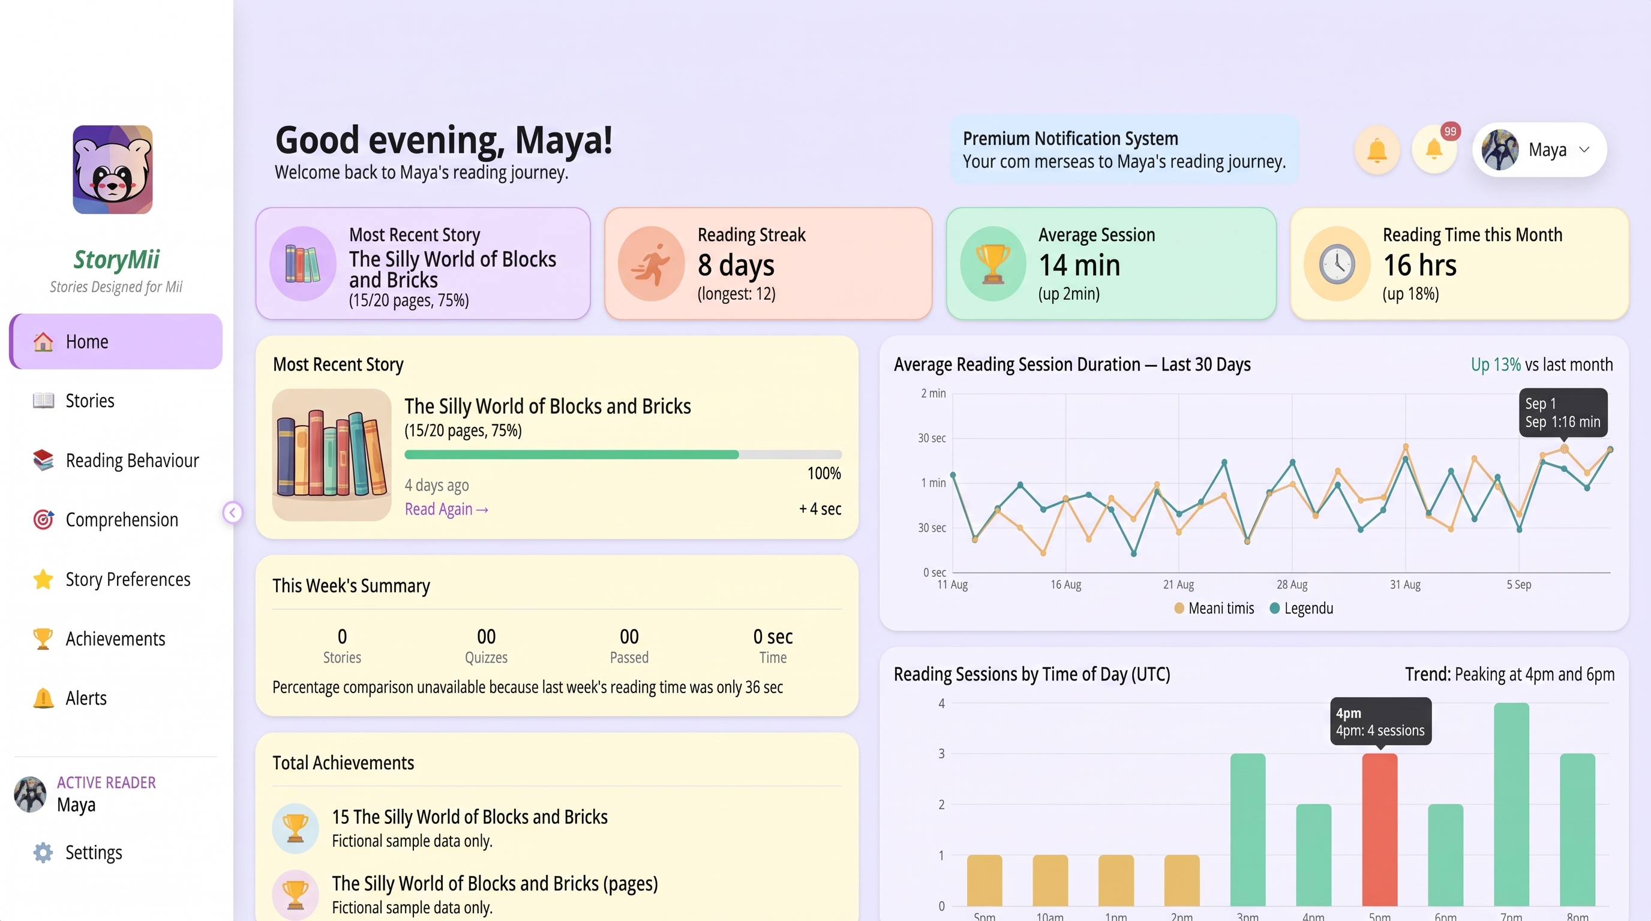Screen dimensions: 1651x921
Task: Click the '0 Stories' weekly summary stat
Action: (x=341, y=646)
